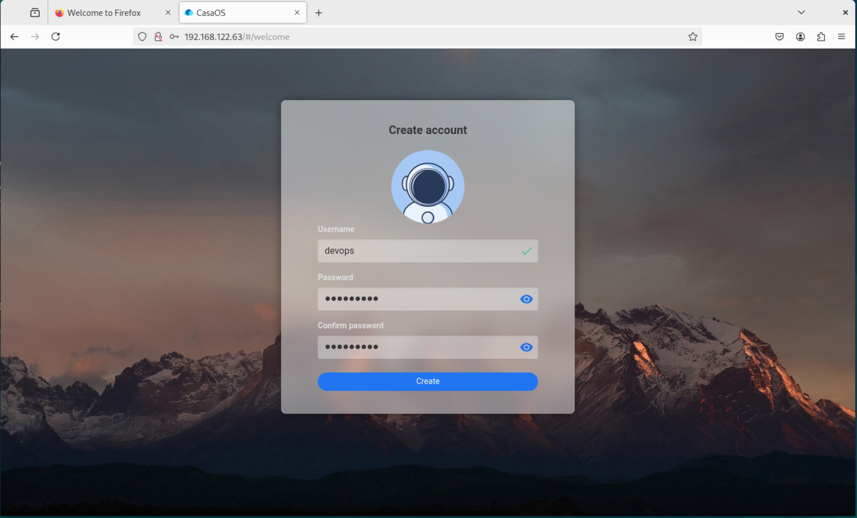Open a new tab with the plus button
Image resolution: width=857 pixels, height=518 pixels.
pos(318,12)
